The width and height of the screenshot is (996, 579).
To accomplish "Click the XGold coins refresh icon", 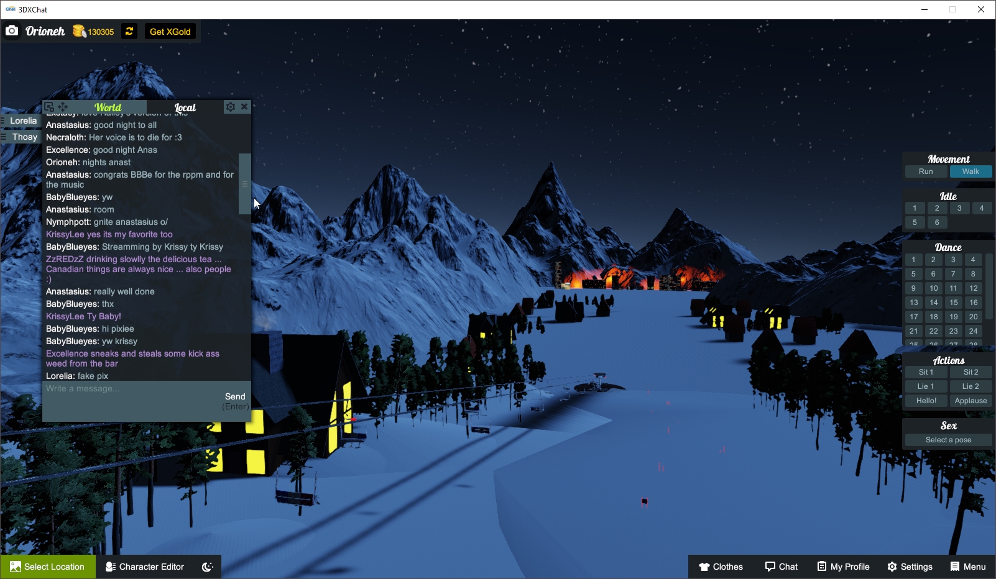I will [x=128, y=31].
